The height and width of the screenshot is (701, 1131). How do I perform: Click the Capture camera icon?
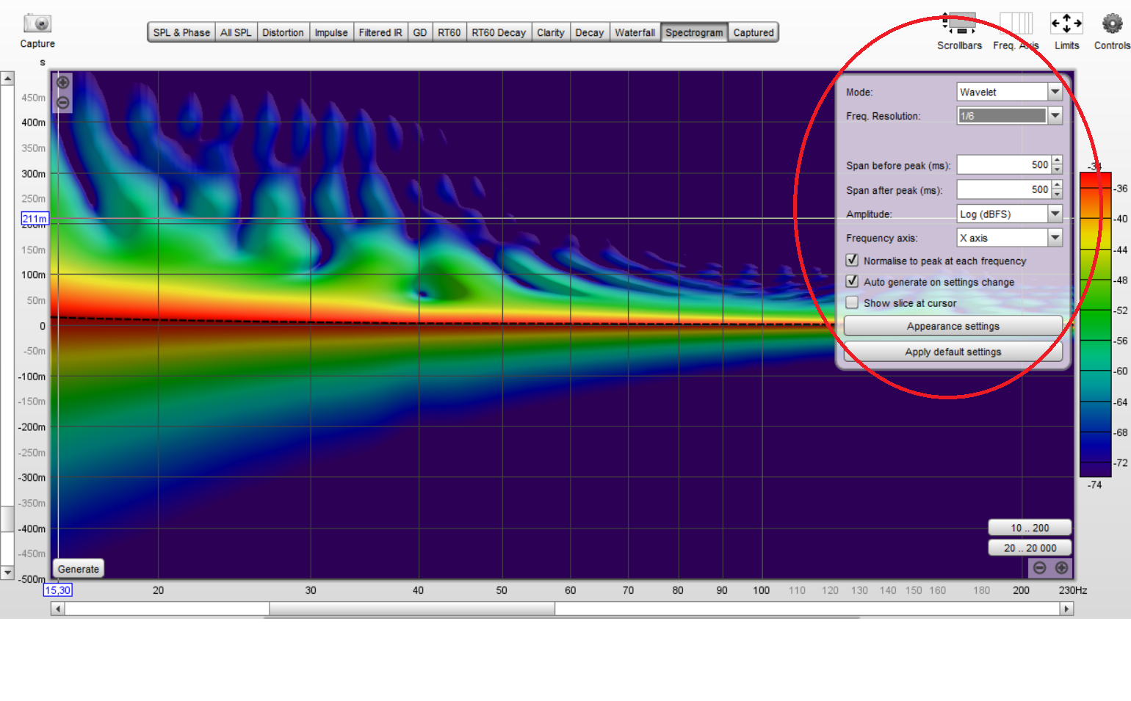(37, 24)
